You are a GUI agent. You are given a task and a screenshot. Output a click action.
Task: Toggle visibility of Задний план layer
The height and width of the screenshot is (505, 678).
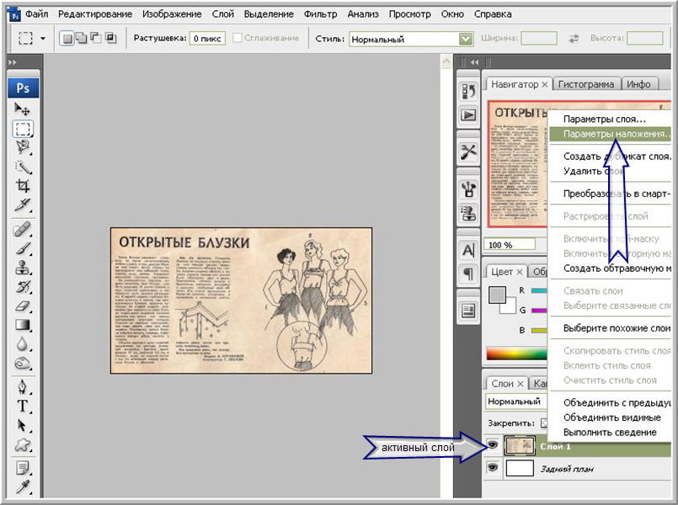click(x=493, y=468)
